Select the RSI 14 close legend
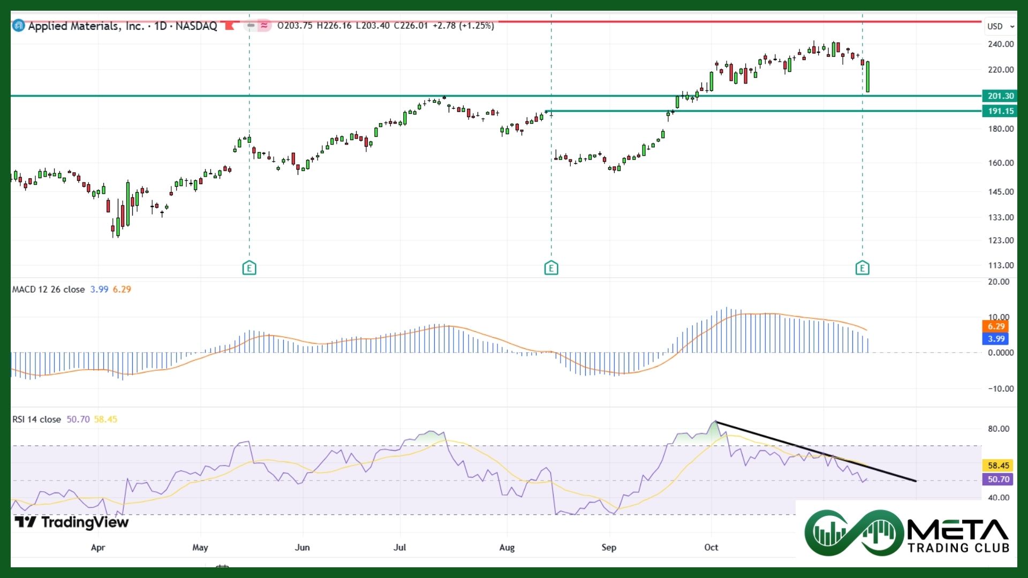The height and width of the screenshot is (578, 1028). click(x=36, y=420)
